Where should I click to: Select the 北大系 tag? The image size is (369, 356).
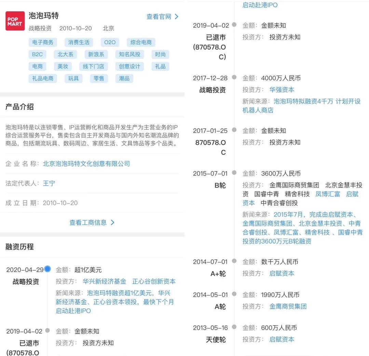coord(65,54)
